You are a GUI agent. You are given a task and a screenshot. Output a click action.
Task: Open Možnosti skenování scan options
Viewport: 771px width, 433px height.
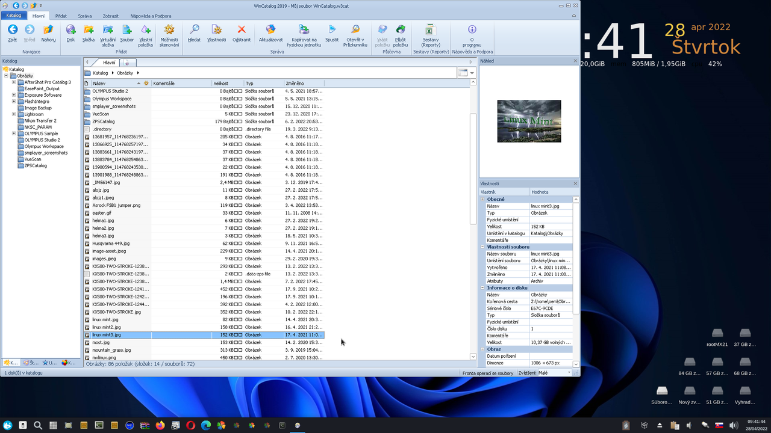tap(169, 29)
